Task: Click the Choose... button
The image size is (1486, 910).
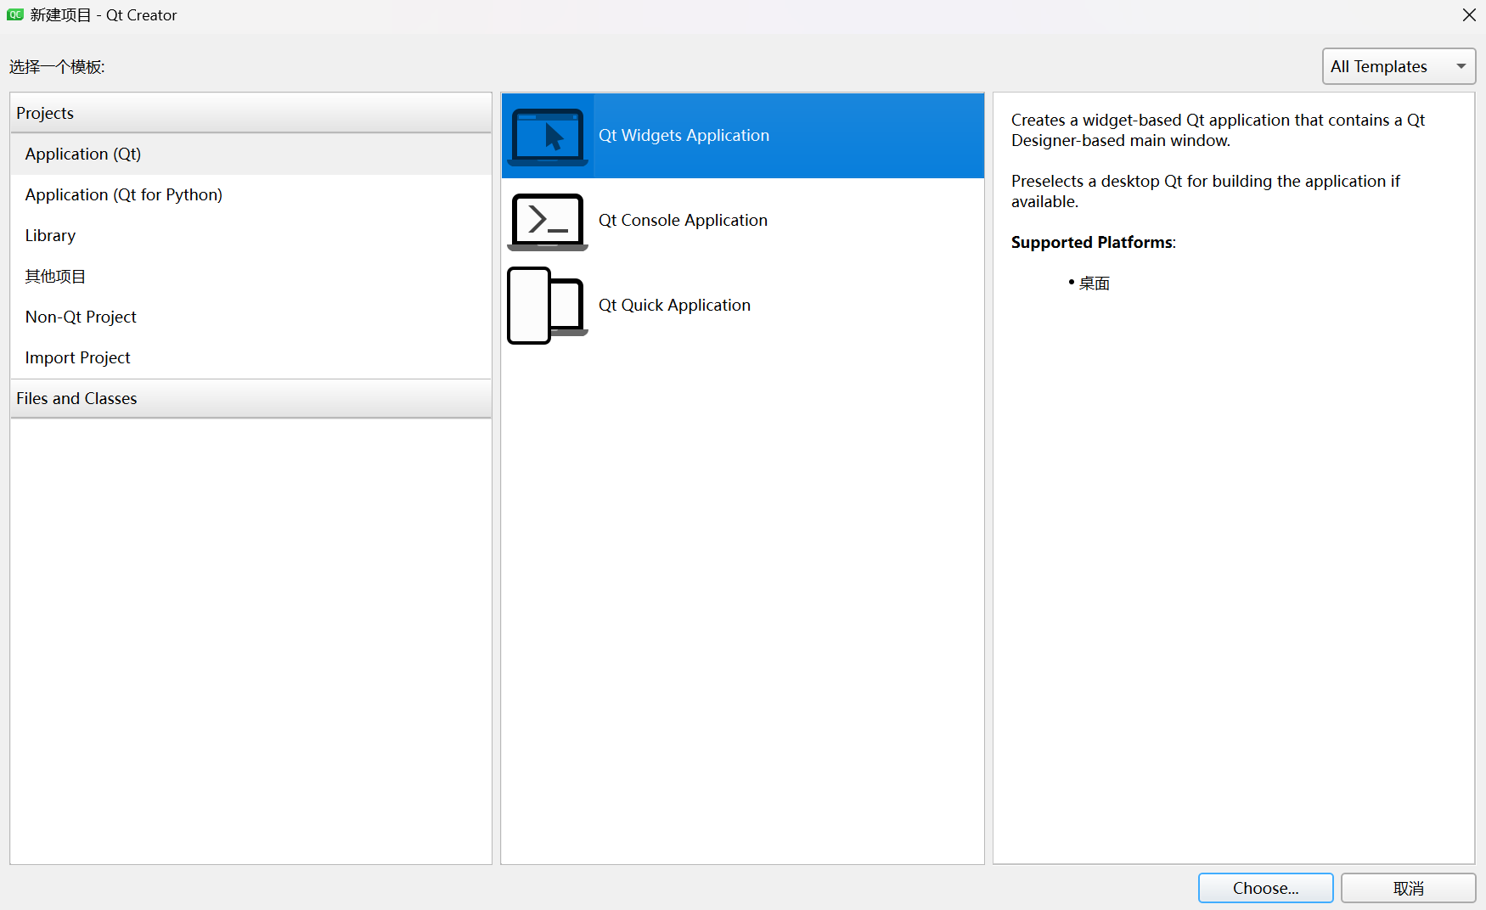Action: 1265,888
